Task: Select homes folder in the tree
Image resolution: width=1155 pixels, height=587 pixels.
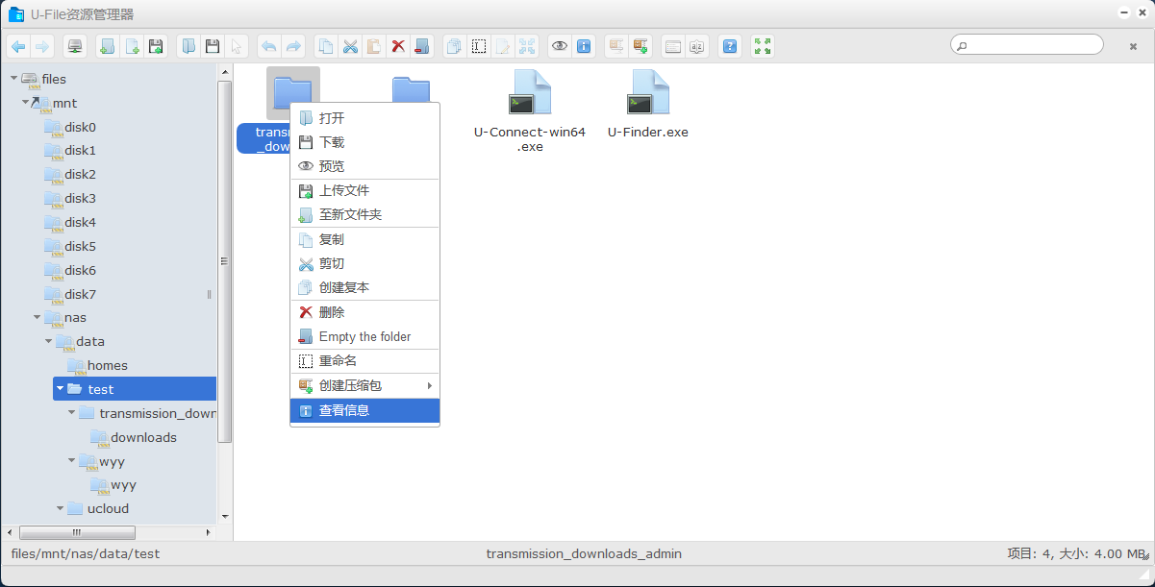Action: point(107,365)
